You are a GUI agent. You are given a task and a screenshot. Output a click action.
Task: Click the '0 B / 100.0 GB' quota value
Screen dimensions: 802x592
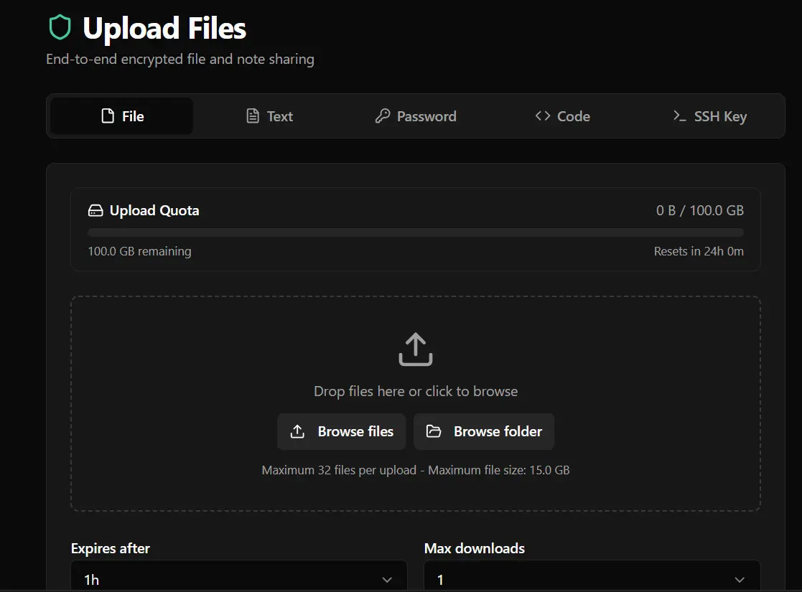point(700,210)
